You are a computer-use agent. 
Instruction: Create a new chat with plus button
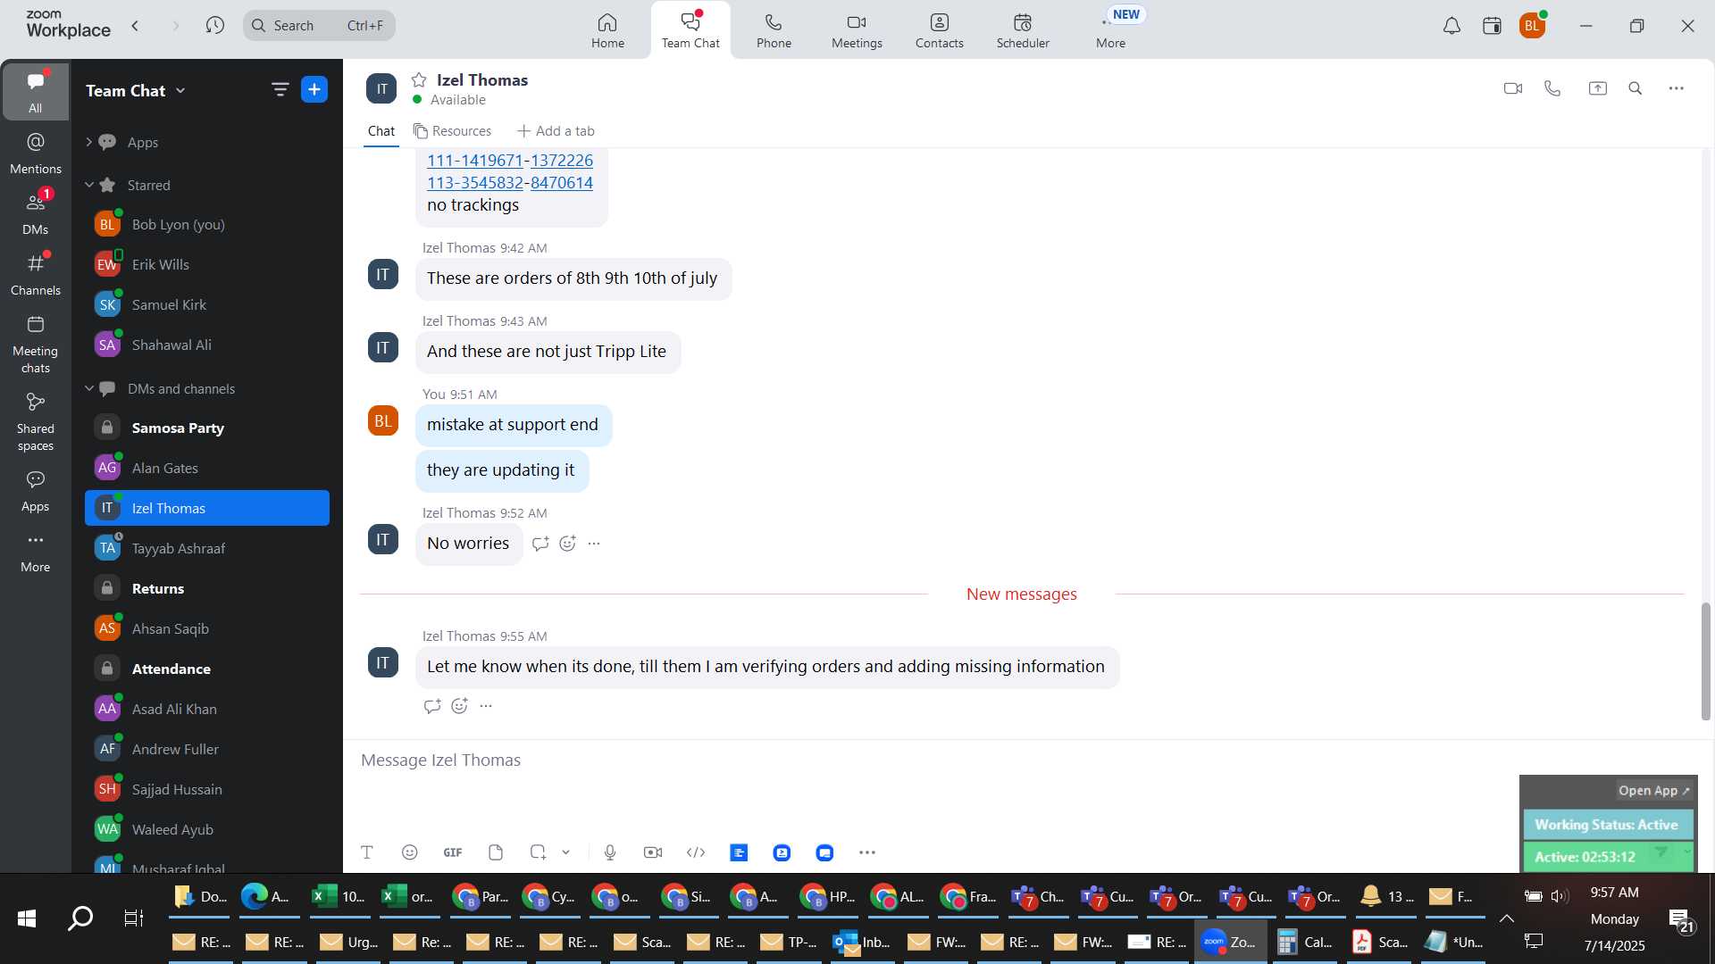pyautogui.click(x=314, y=89)
